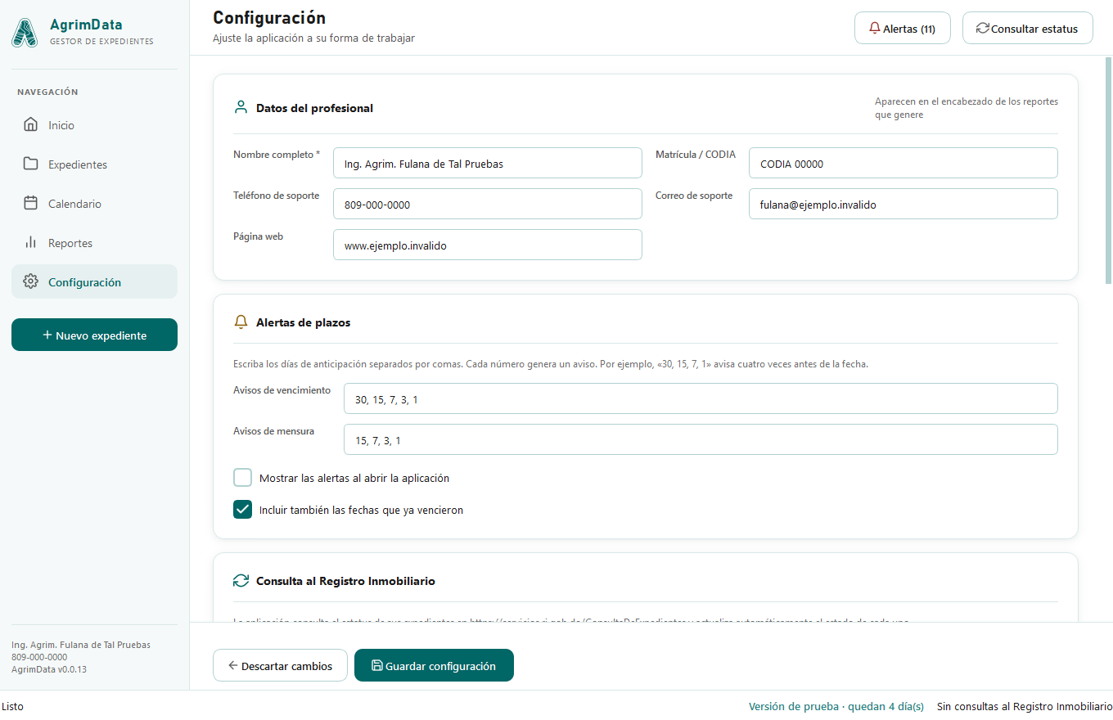Open the Calendario section
Viewport: 1113px width, 720px height.
tap(94, 204)
